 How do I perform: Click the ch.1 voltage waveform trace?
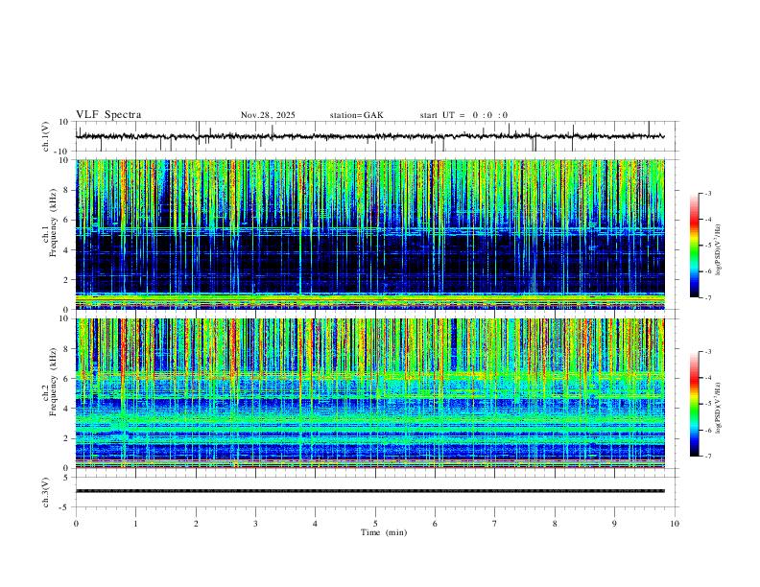click(369, 136)
